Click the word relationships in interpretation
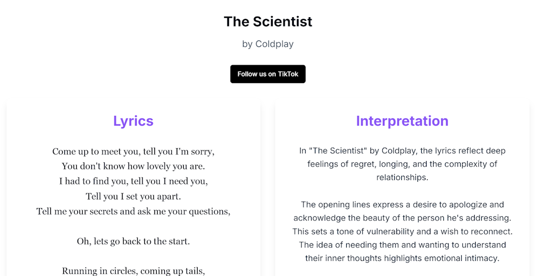 pyautogui.click(x=402, y=177)
